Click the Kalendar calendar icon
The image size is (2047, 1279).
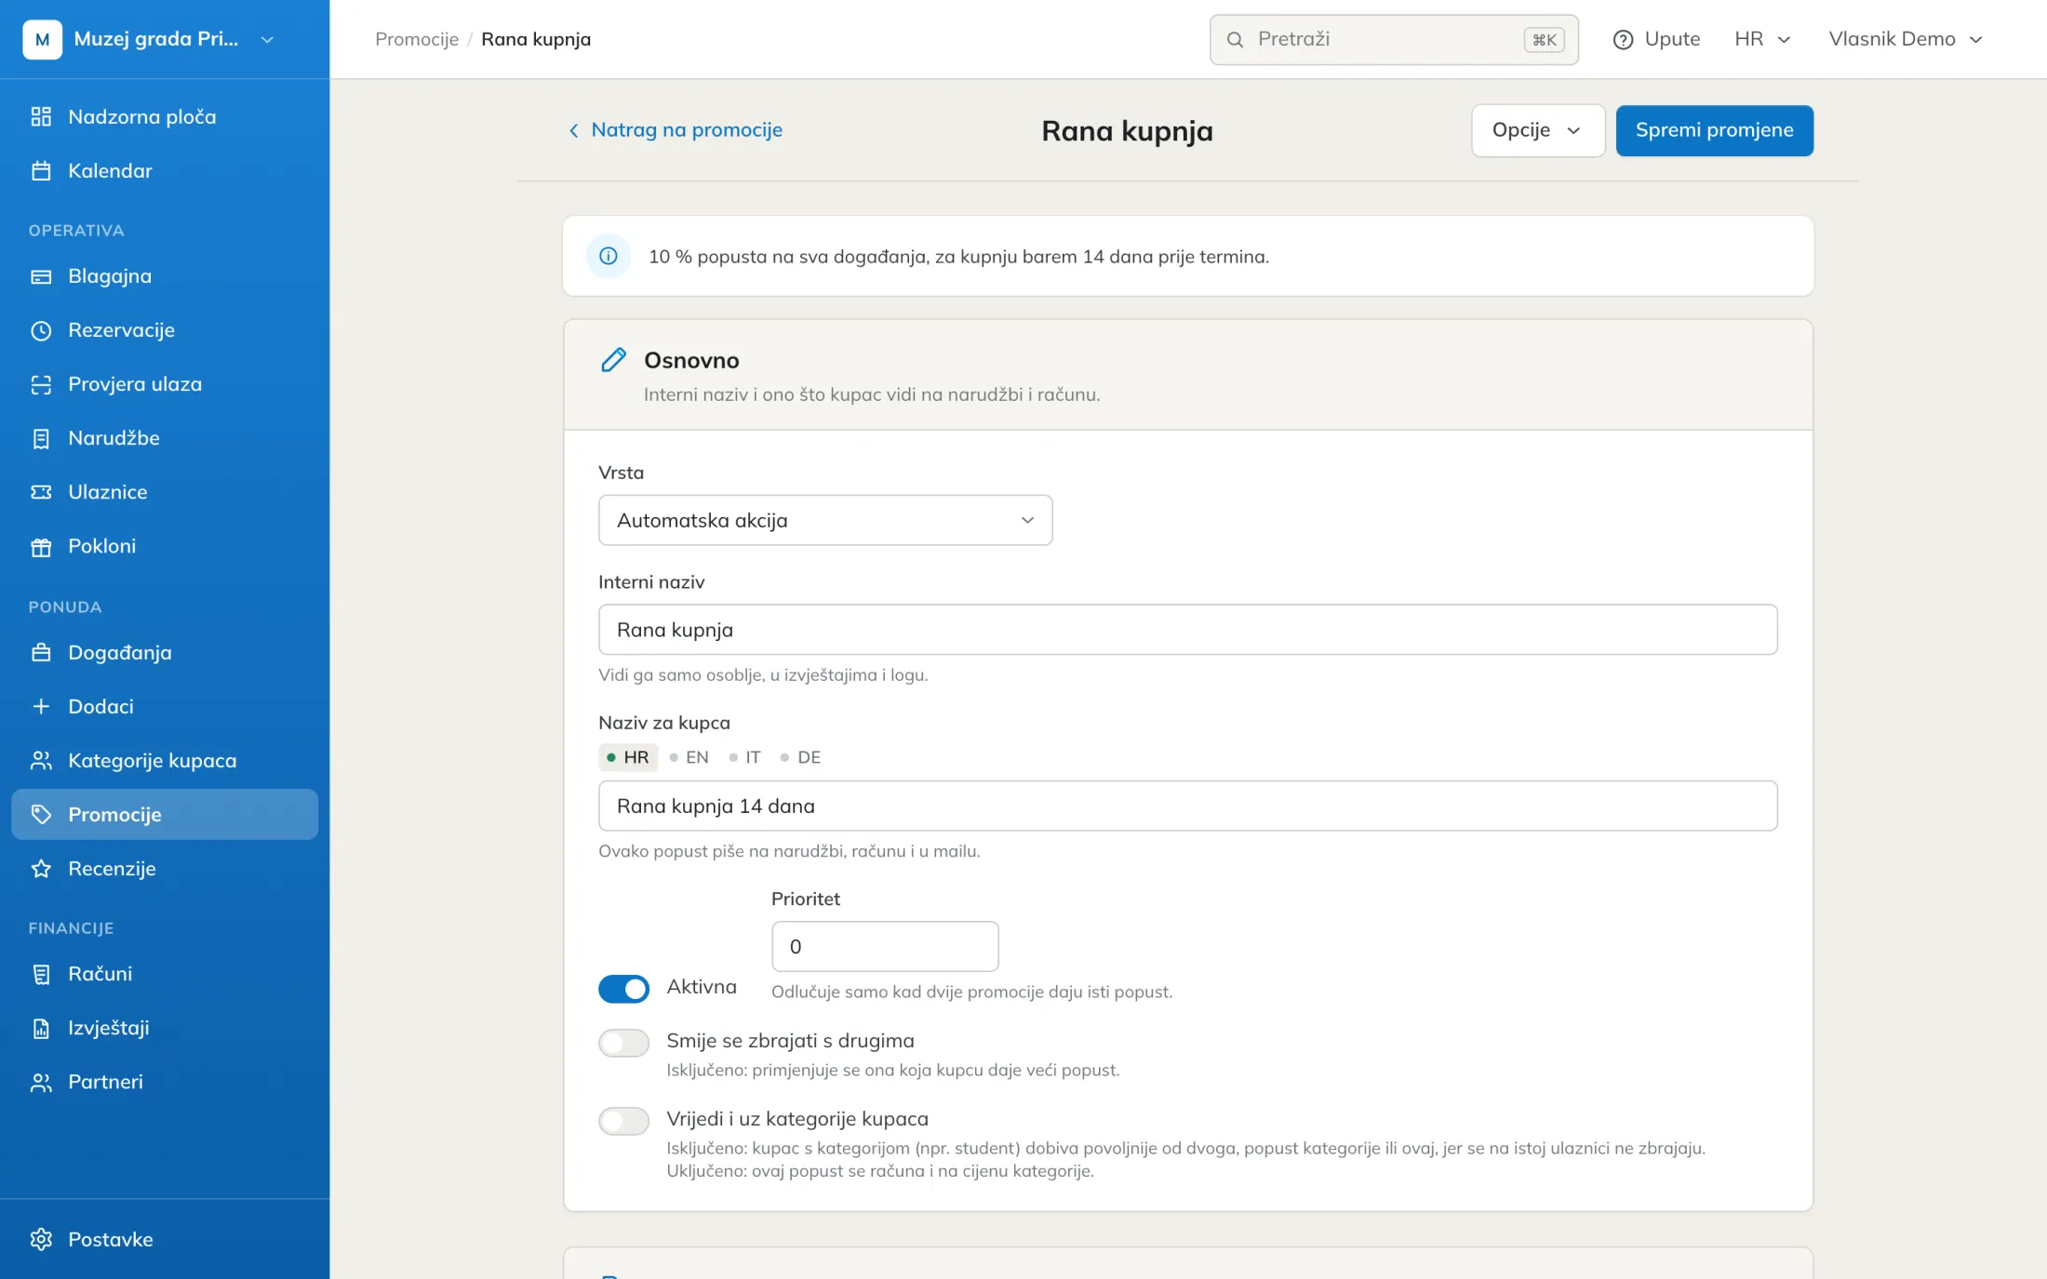coord(41,170)
